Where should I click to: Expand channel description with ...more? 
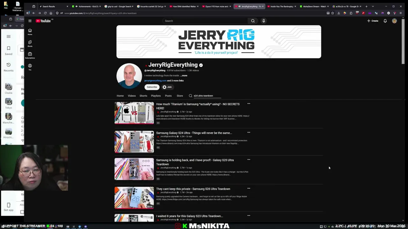[184, 76]
